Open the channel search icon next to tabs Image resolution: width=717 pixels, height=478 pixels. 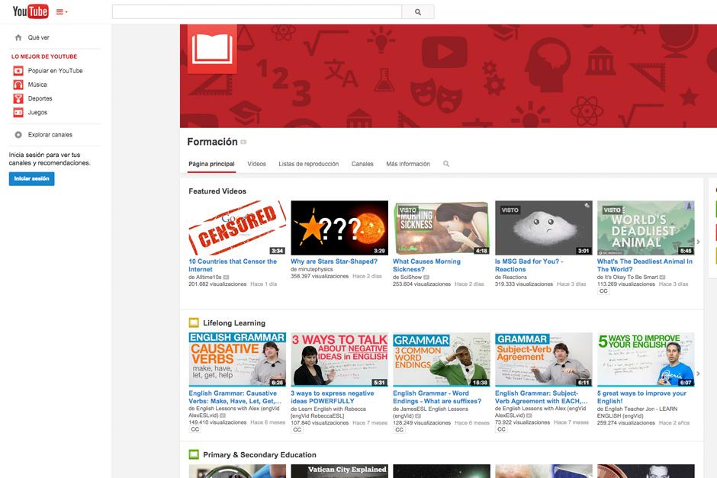coord(445,163)
